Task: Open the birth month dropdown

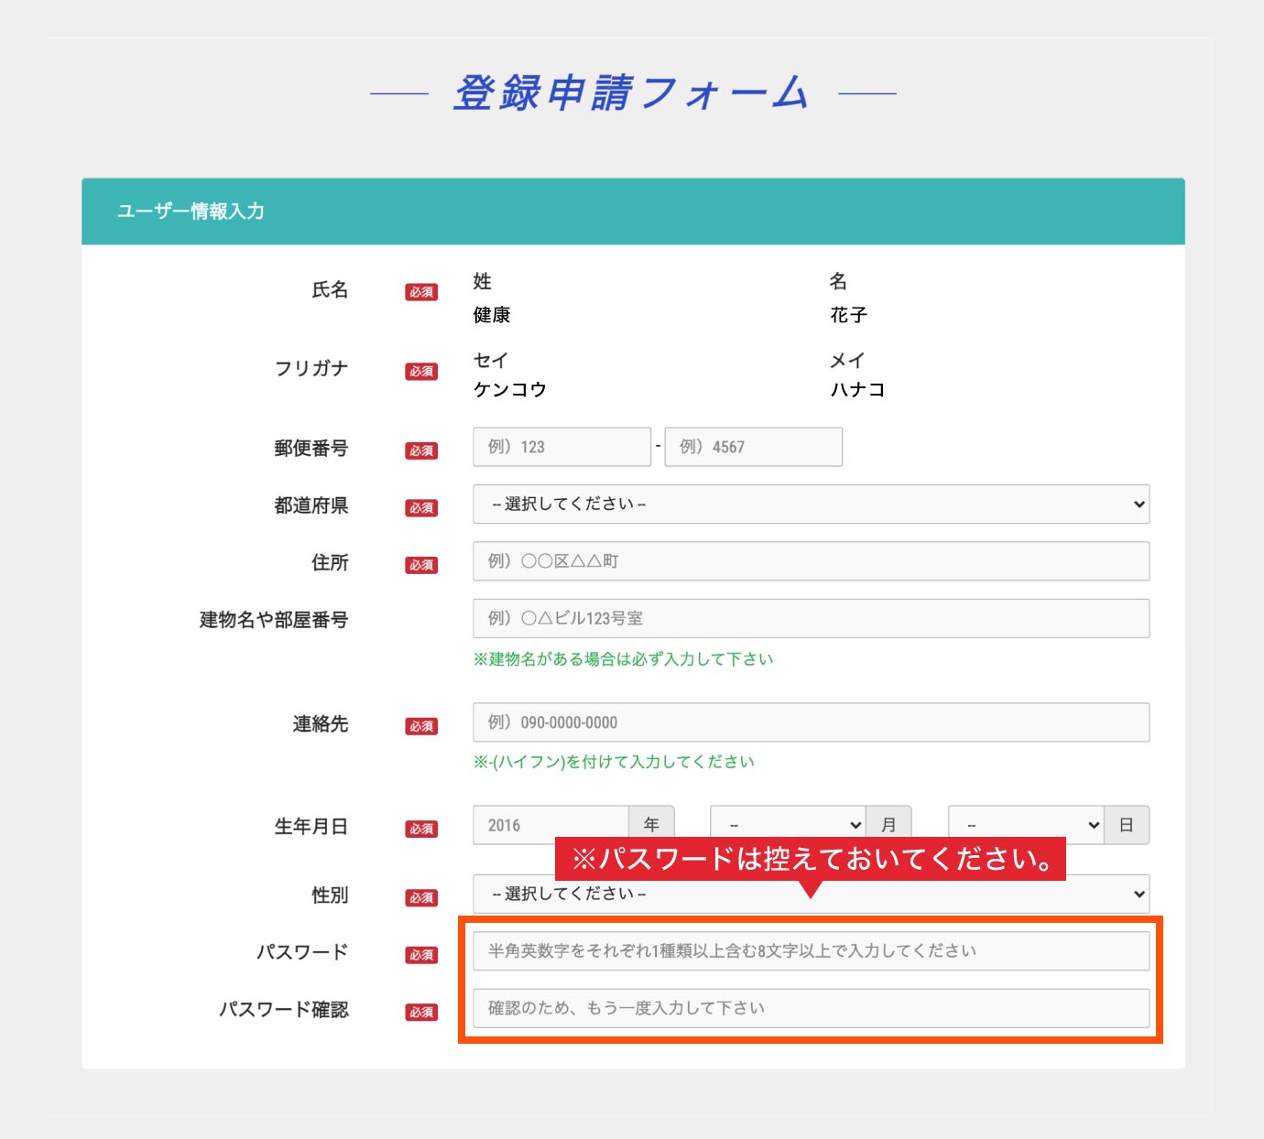Action: [788, 825]
